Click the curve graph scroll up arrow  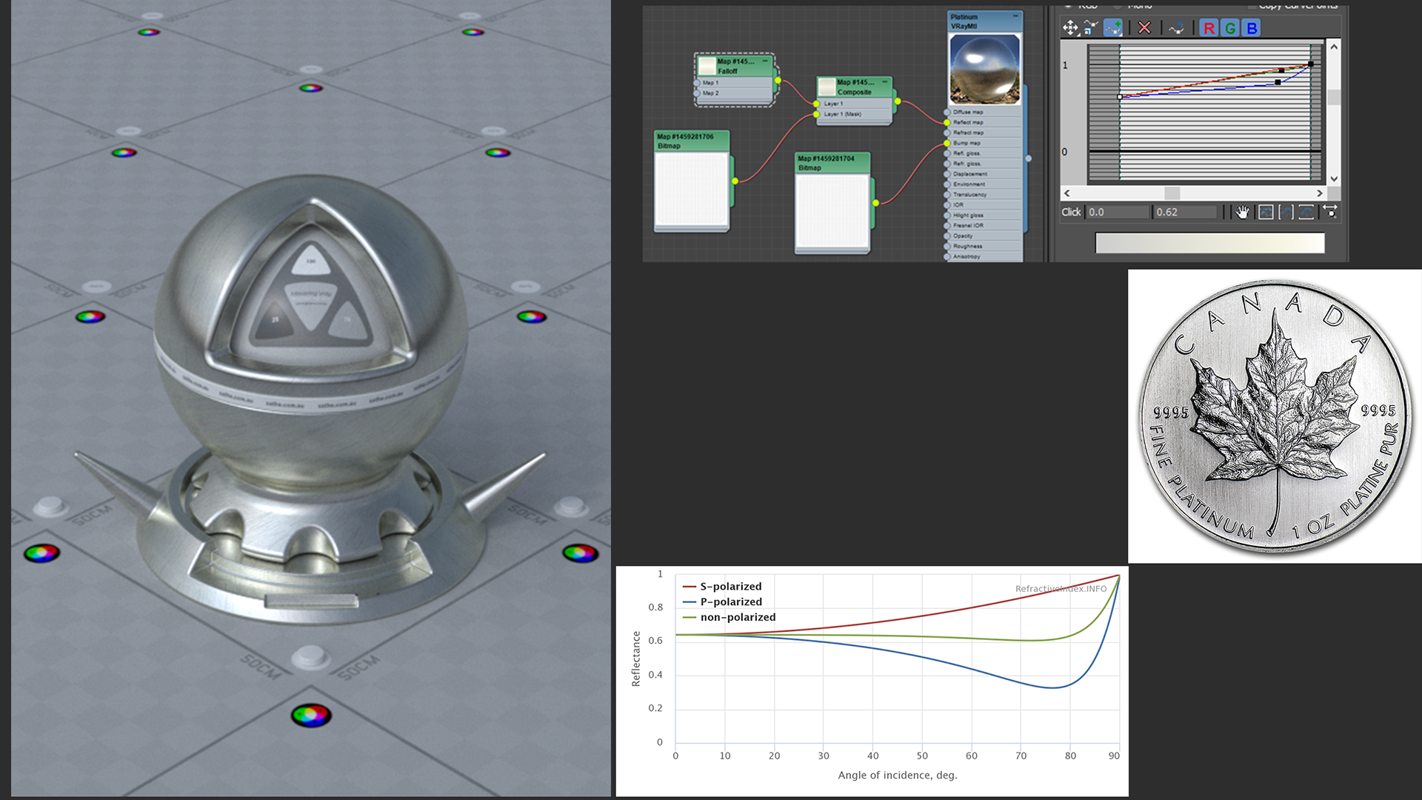point(1334,47)
